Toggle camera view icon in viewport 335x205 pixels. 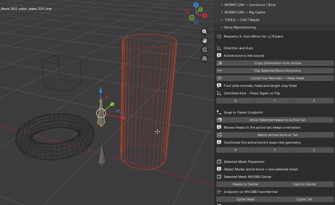click(204, 50)
